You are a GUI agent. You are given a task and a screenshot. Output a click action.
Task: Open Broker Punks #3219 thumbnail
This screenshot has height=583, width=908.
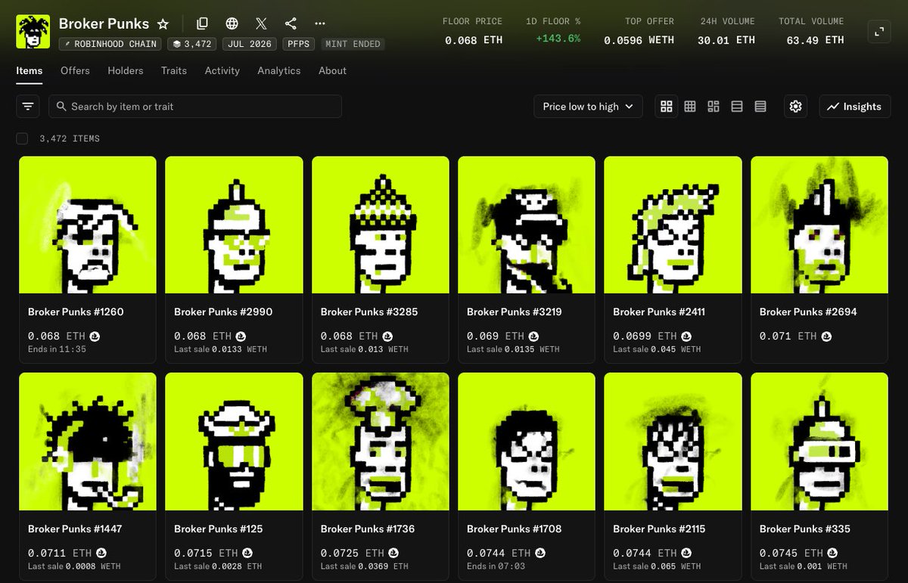[527, 225]
